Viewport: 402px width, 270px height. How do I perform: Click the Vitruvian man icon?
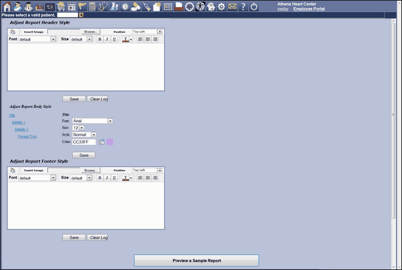200,7
